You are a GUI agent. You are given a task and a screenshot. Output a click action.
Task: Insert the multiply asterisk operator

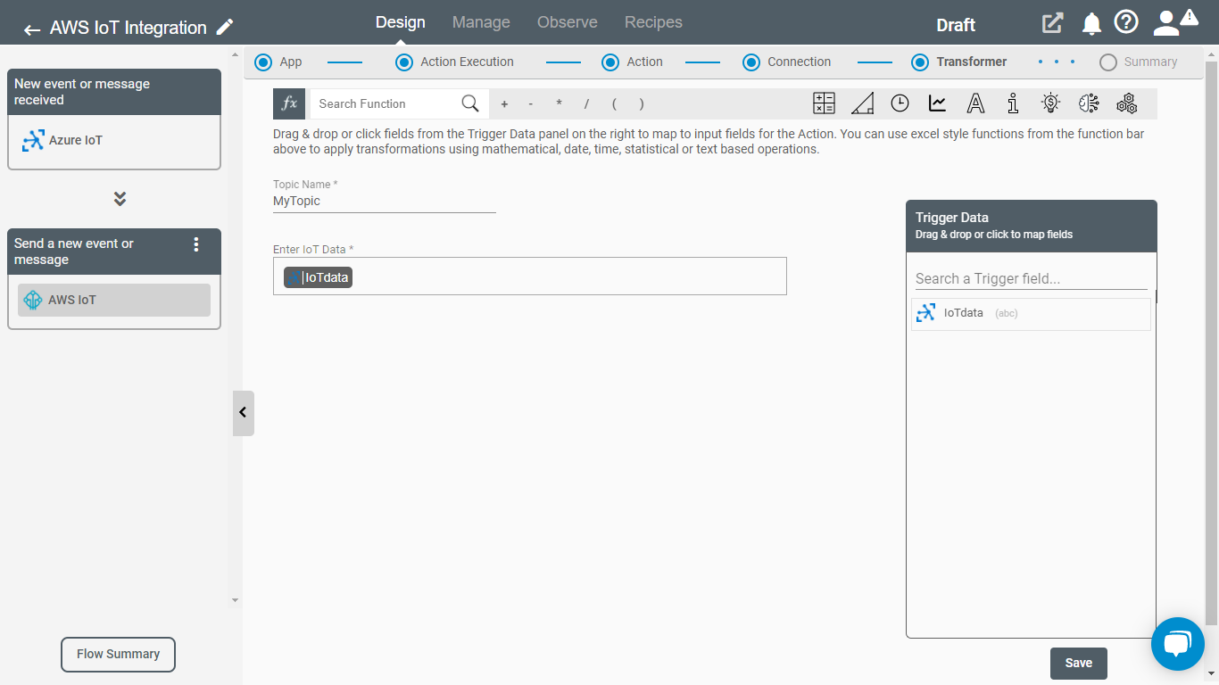pos(559,104)
